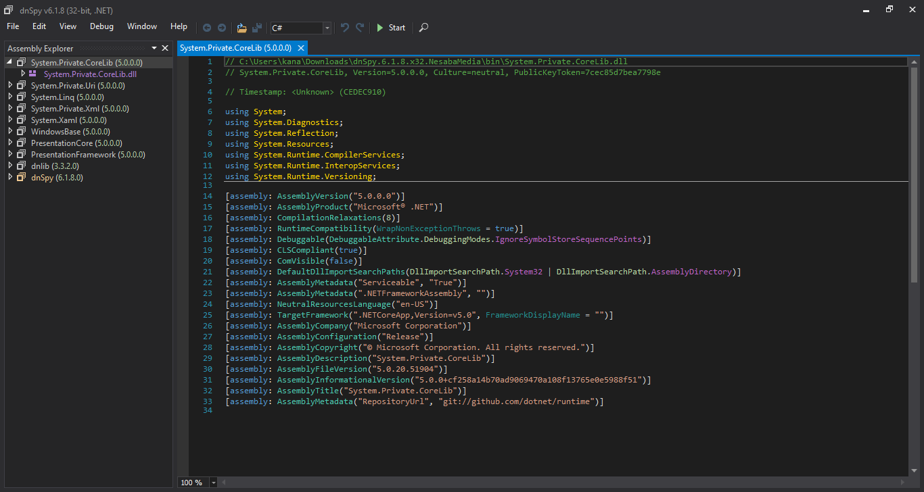
Task: Click the PresentationCore assembly icon
Action: click(x=21, y=143)
